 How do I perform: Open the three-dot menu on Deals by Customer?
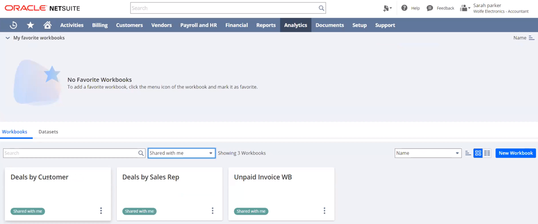(x=101, y=211)
